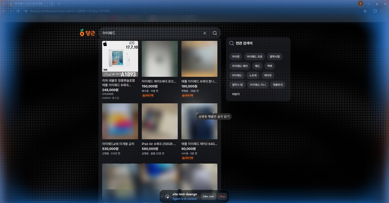Open the 아이패드 에어3세대 로즈 title link

coord(159,81)
